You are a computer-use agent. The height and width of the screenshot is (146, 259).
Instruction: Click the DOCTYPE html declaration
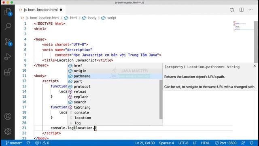coord(49,24)
